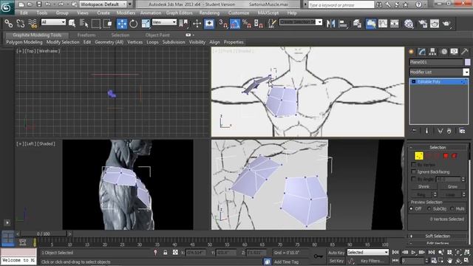Select the SubObj preview selection radio
The height and width of the screenshot is (266, 473).
[429, 208]
